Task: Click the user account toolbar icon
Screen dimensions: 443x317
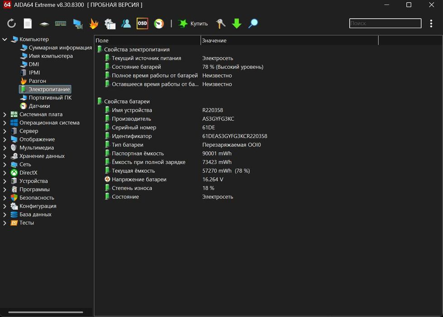Action: point(126,24)
